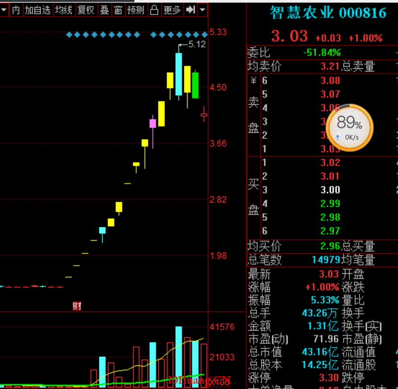Expand the leftmost toolbar dropdown arrow
This screenshot has width=398, height=389.
click(x=4, y=10)
